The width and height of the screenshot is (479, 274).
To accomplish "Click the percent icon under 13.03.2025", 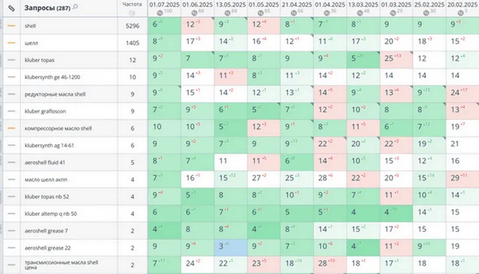I will tap(359, 11).
